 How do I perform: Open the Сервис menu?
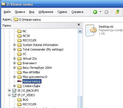(62, 12)
